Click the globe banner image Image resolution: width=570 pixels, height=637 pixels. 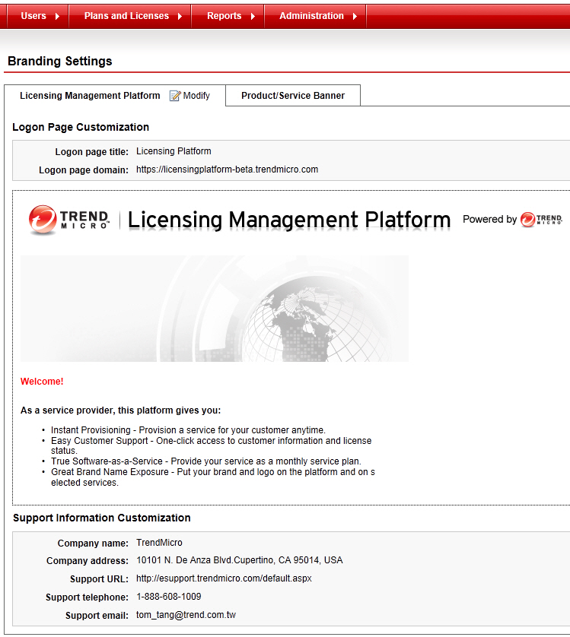[215, 309]
